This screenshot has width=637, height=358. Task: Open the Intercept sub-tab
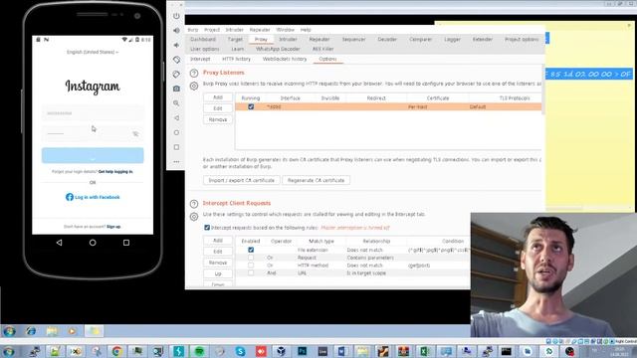200,59
